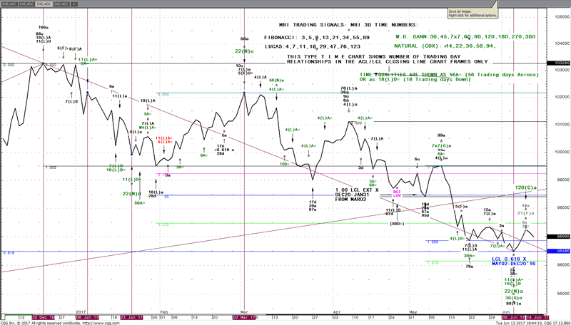Screen dimensions: 571x325
Task: Click the 23 Jan 17 date marker
Action: point(131,316)
